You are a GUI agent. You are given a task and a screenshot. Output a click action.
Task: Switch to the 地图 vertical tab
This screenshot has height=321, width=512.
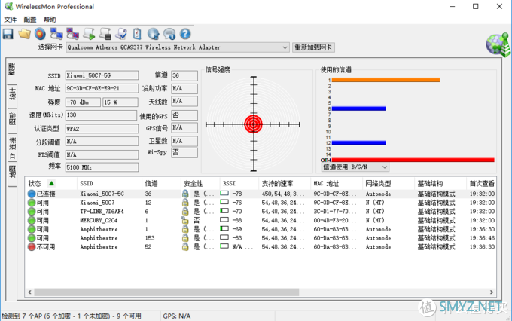point(12,173)
